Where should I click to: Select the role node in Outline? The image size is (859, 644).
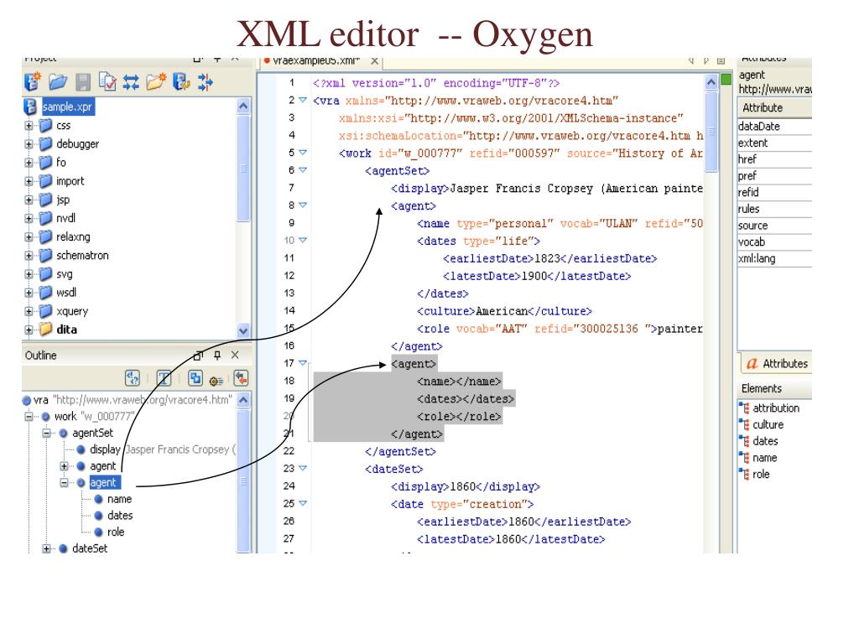point(116,532)
